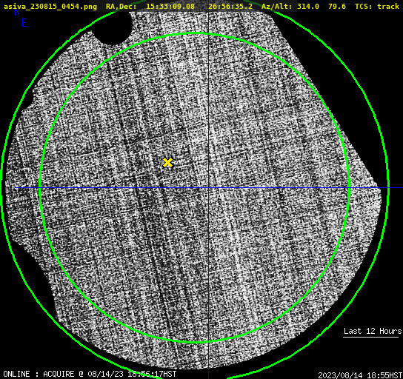Image resolution: width=403 pixels, height=379 pixels.
Task: Click the blue E compass label
Action: click(x=24, y=23)
